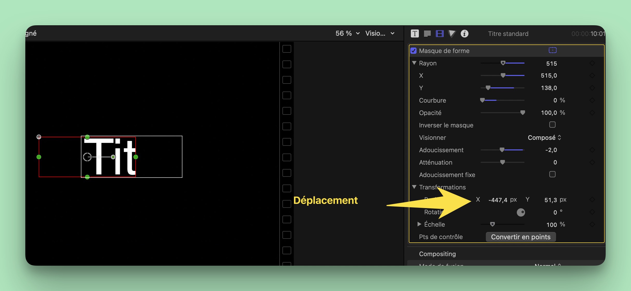Click the position X value field -447,4
The width and height of the screenshot is (631, 291).
[498, 200]
